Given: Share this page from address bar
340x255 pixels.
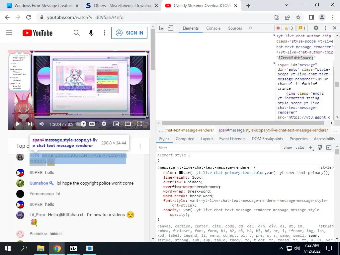Looking at the screenshot, I should [288, 17].
